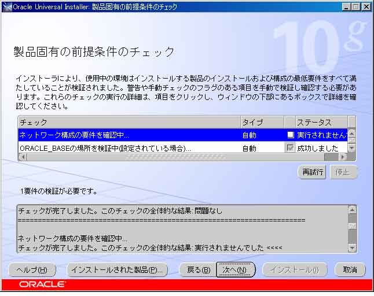Click 1要件の検証が必要です message
Image resolution: width=374 pixels, height=296 pixels.
pyautogui.click(x=58, y=191)
